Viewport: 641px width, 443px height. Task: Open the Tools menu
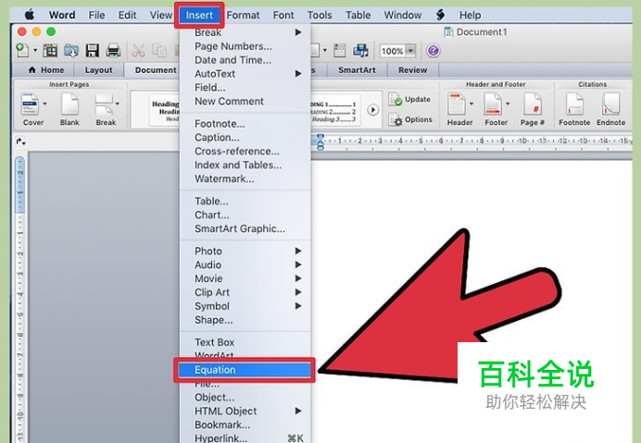[x=320, y=15]
